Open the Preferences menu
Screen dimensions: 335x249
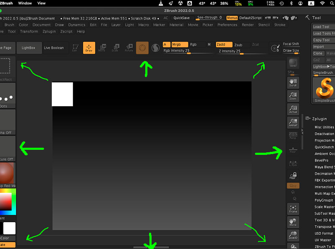pos(227,25)
